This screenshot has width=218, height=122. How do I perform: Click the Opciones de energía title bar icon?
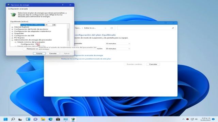(x=9, y=5)
